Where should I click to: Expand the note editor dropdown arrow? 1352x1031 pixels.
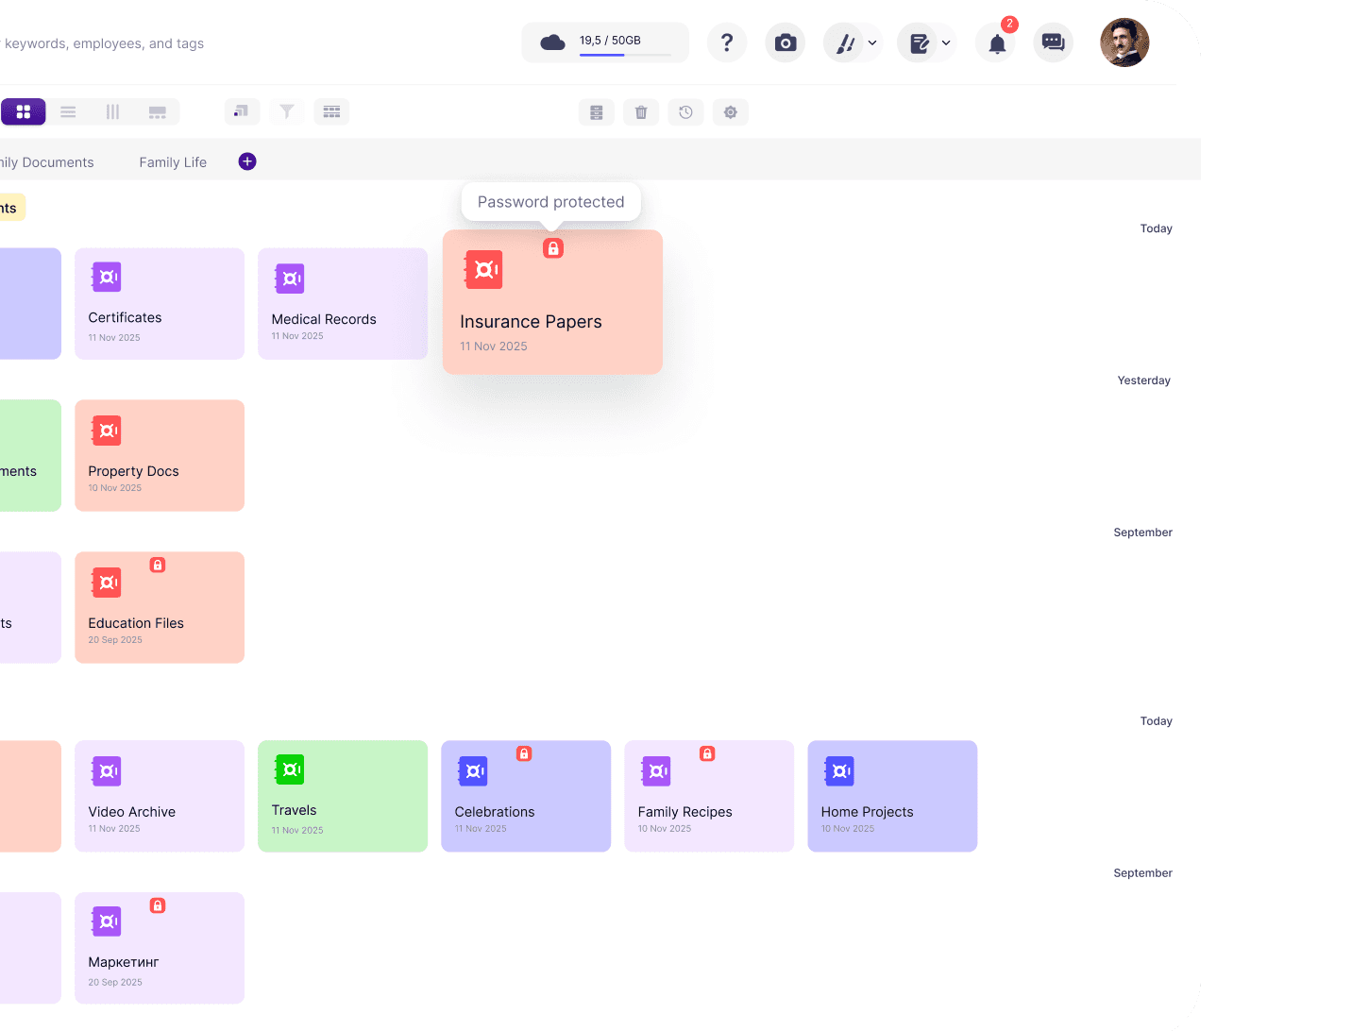coord(946,42)
